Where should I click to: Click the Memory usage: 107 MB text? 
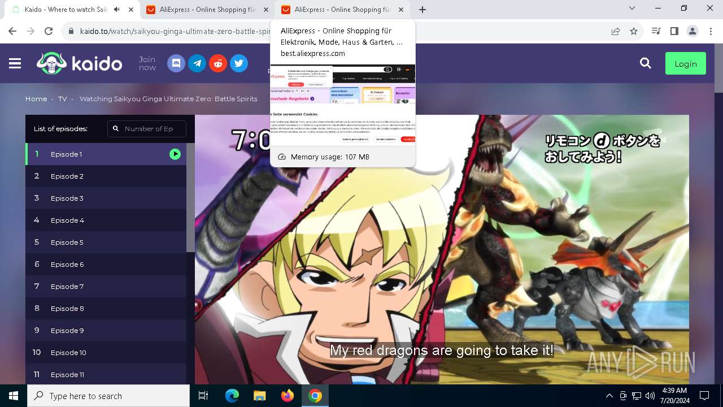330,157
